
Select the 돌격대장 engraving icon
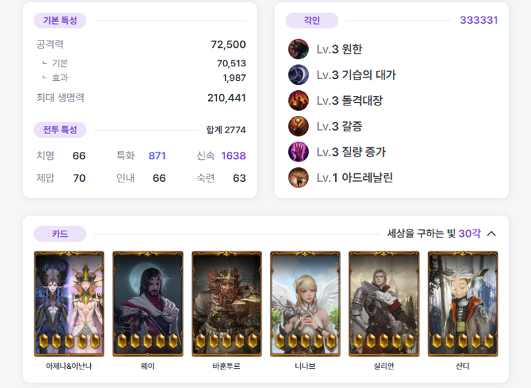tap(298, 100)
